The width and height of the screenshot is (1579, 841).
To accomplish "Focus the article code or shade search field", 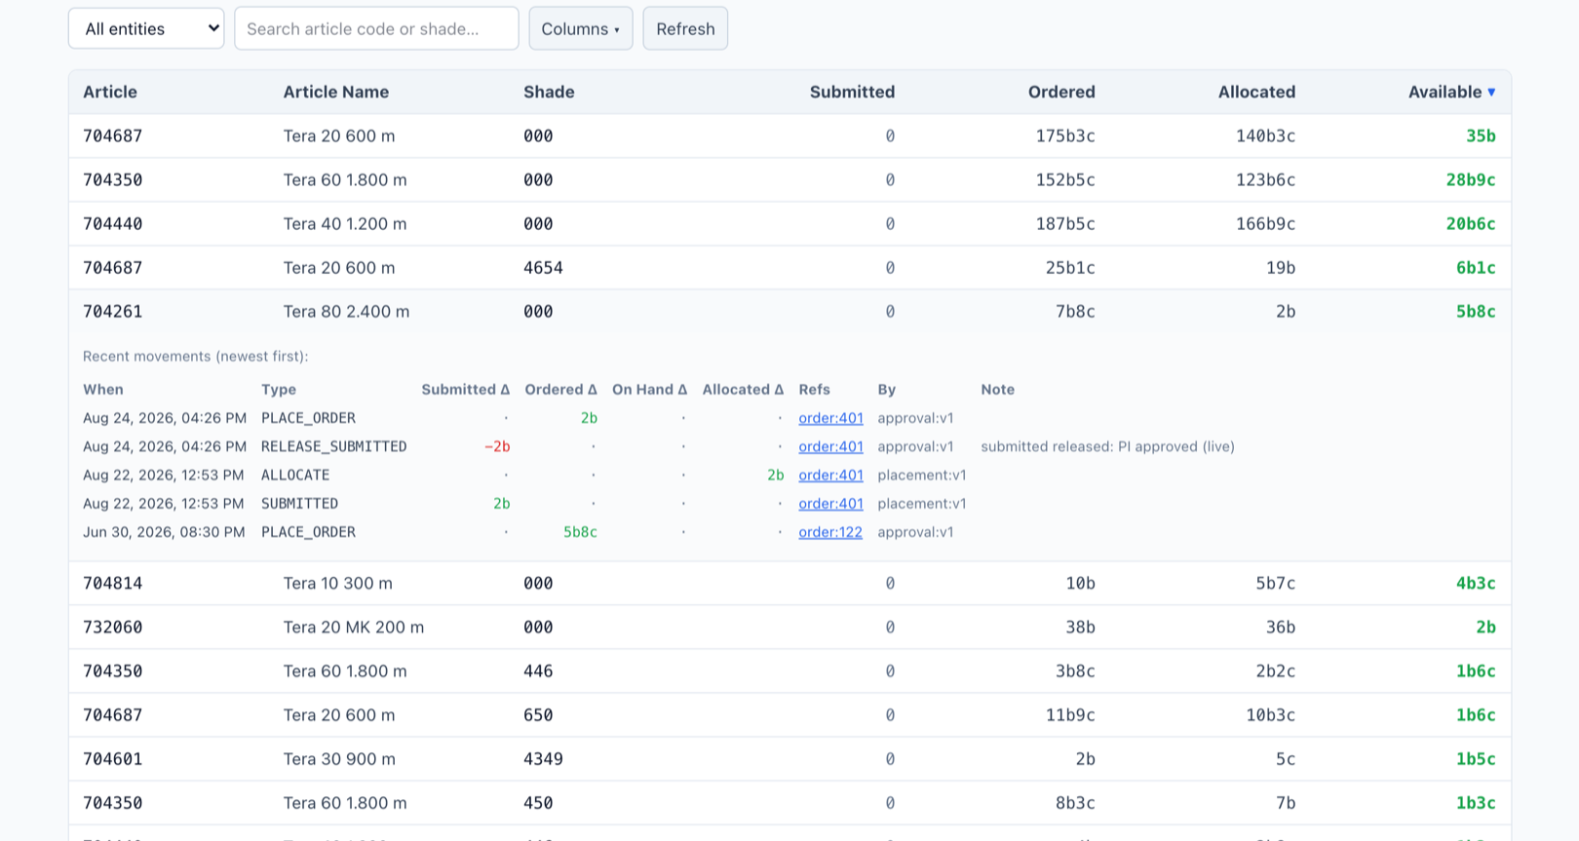I will point(376,28).
